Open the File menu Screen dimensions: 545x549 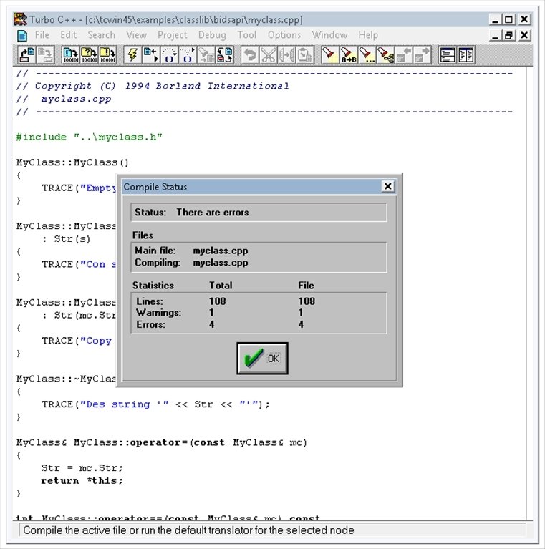[42, 35]
